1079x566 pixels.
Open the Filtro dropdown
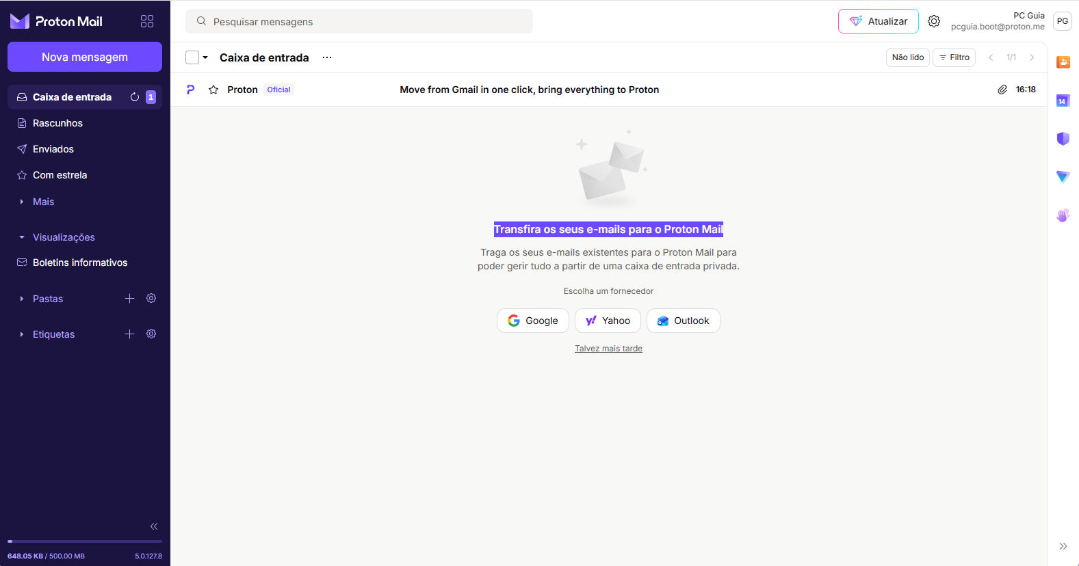tap(954, 57)
